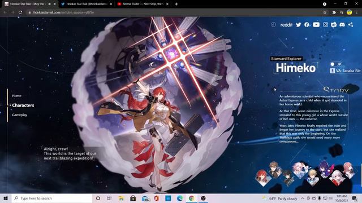
Task: Select the blond-haired character portrait
Action: pos(313,178)
